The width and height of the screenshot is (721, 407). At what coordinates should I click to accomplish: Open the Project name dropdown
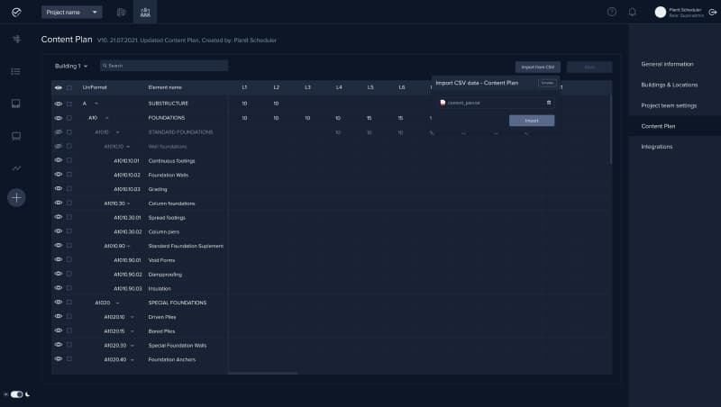point(72,12)
